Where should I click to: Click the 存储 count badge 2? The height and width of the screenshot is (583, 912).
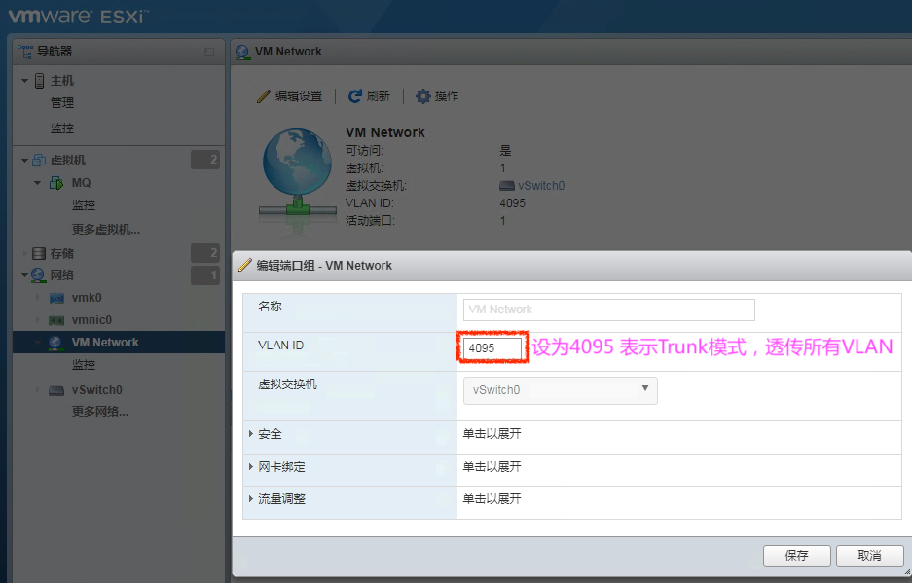205,252
